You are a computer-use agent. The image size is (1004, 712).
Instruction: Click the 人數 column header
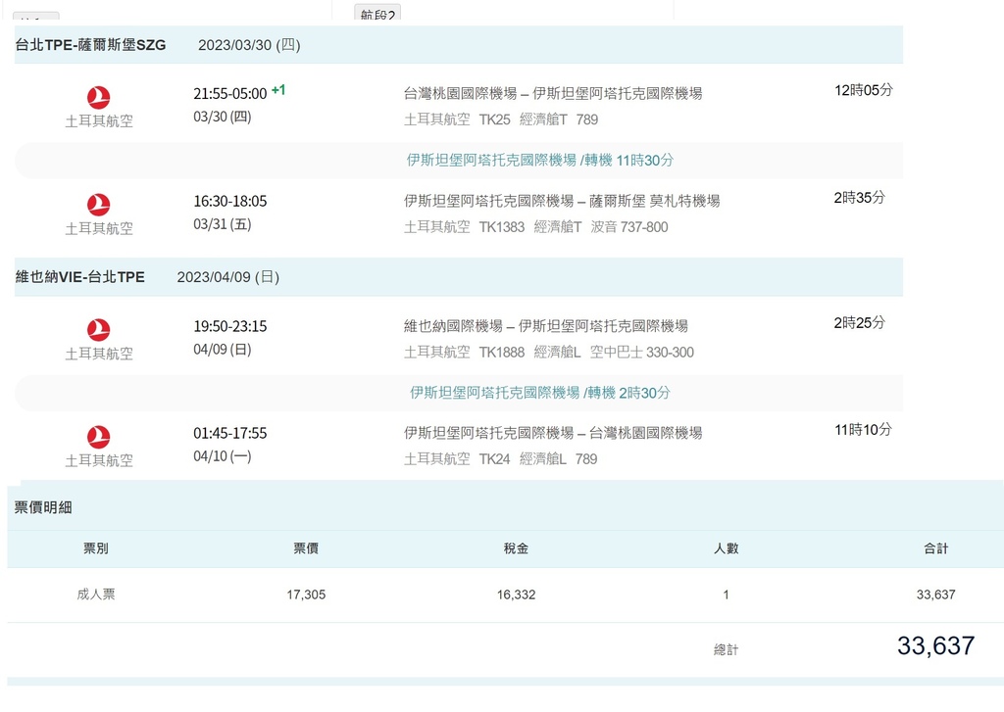(x=726, y=548)
